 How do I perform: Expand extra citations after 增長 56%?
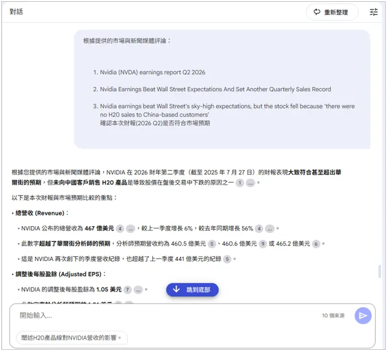pyautogui.click(x=270, y=229)
